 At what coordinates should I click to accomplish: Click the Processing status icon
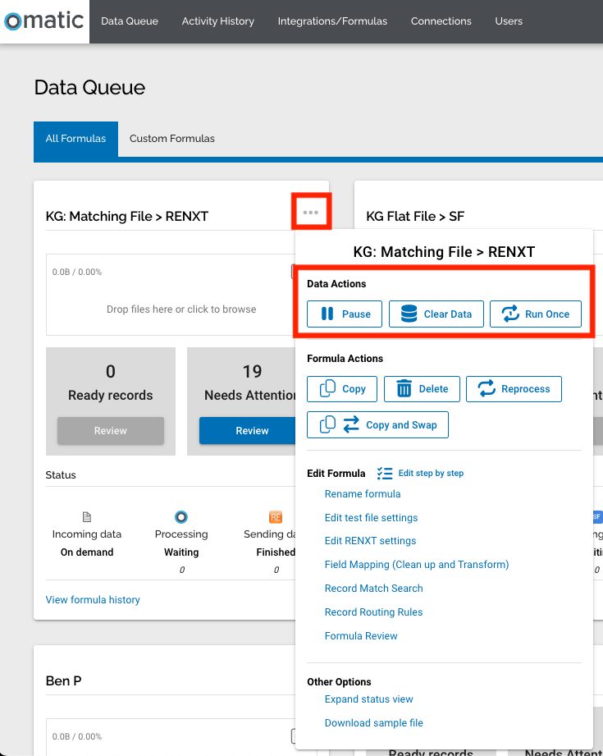coord(181,516)
